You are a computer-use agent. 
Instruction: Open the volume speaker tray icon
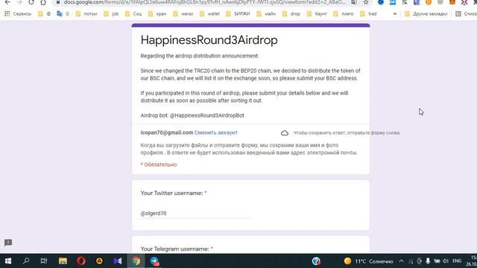click(446, 261)
